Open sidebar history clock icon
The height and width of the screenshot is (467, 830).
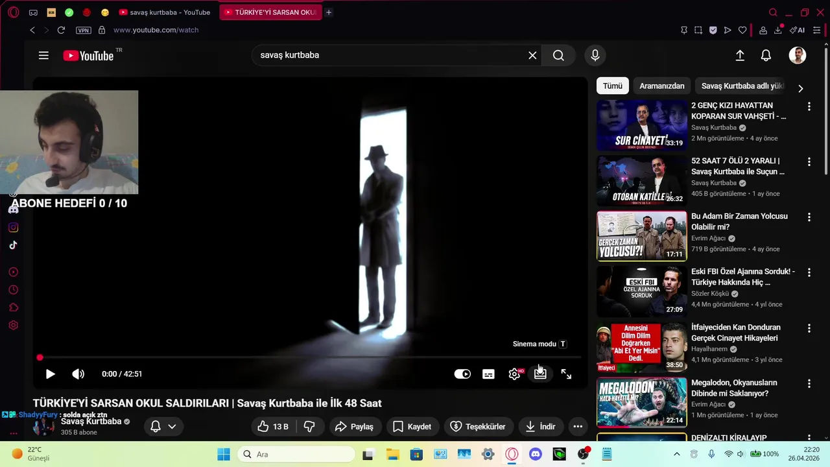[x=13, y=290]
